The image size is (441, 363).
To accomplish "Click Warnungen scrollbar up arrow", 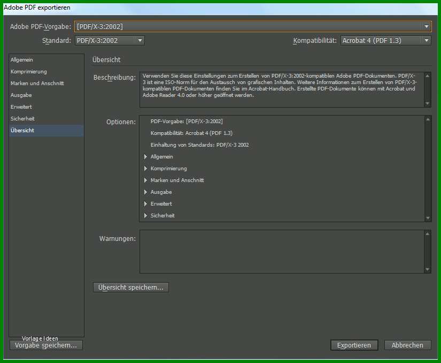I will point(428,234).
